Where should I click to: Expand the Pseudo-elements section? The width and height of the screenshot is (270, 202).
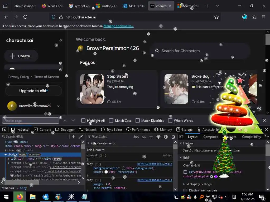click(88, 143)
